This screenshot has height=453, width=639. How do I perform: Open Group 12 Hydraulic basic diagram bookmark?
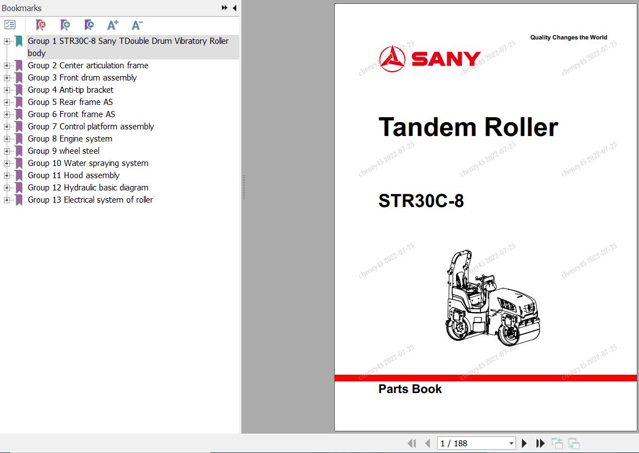tap(88, 188)
